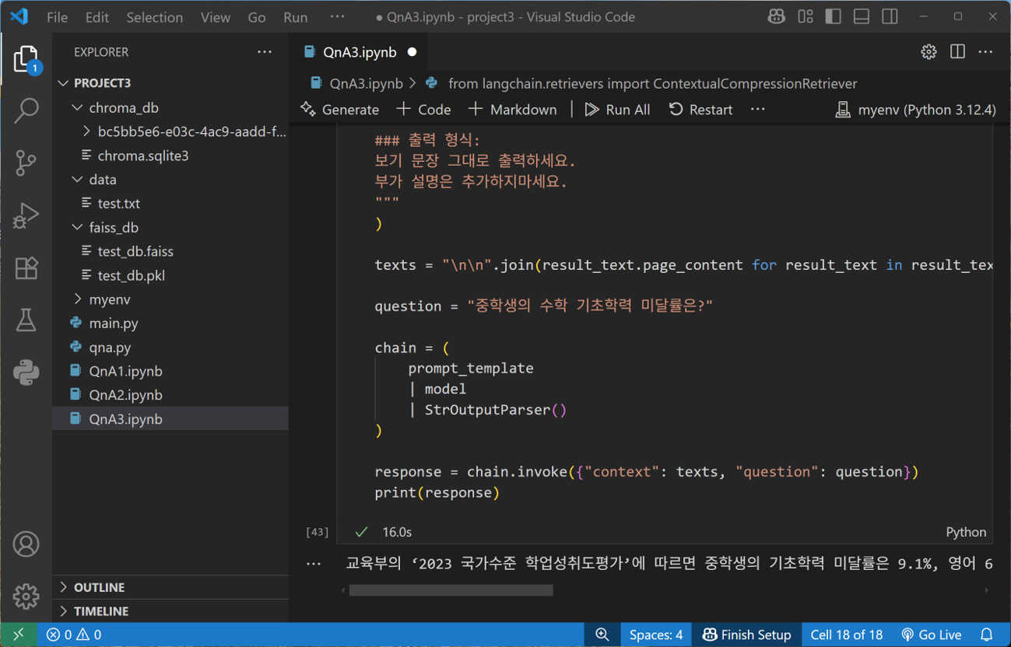Open the File menu
Image resolution: width=1011 pixels, height=647 pixels.
[x=57, y=17]
